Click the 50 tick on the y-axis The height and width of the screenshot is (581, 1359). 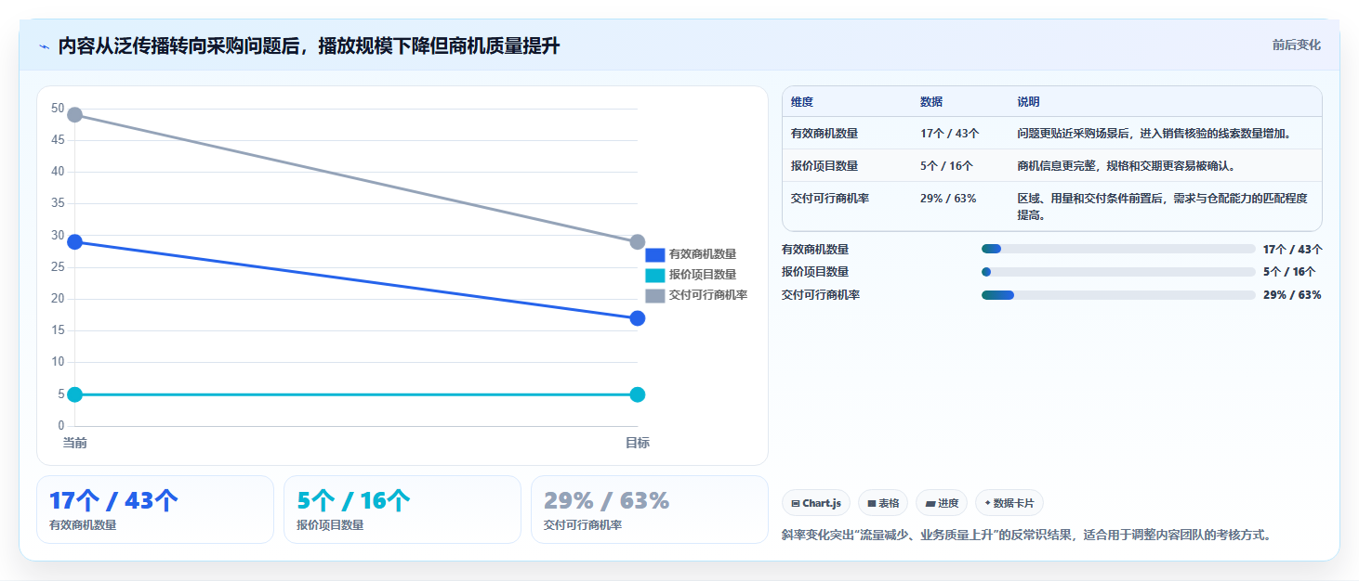(x=58, y=109)
